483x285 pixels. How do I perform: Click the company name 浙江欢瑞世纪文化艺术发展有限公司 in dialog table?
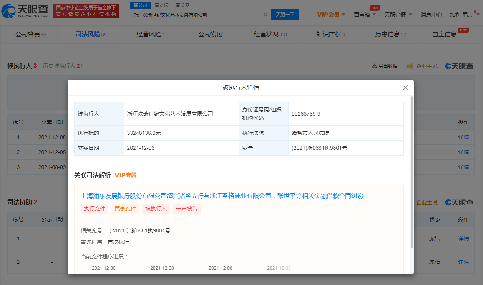(170, 114)
